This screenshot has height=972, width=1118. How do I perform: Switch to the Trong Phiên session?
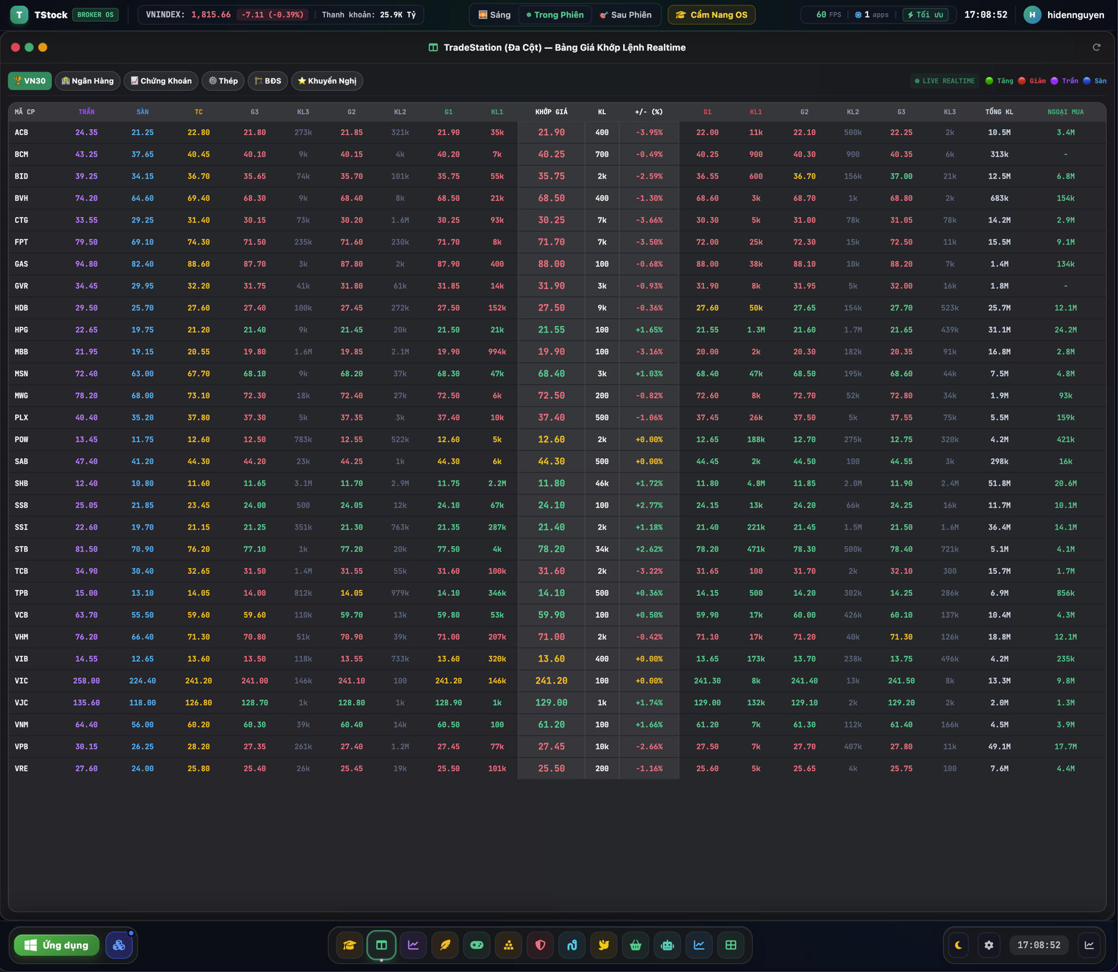click(555, 15)
